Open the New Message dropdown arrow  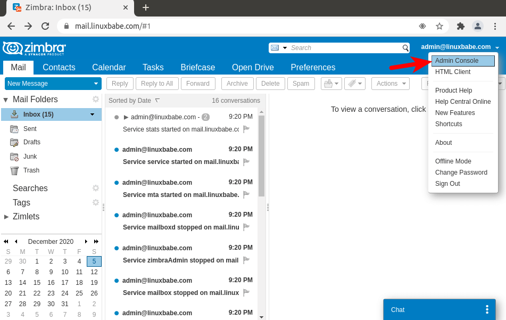(96, 84)
